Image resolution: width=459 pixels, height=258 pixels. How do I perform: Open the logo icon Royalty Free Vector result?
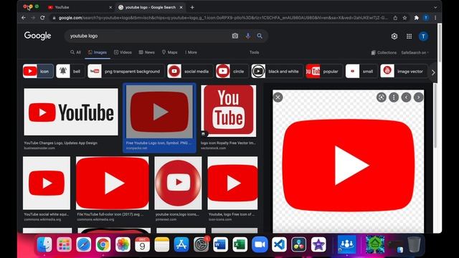[x=229, y=111]
